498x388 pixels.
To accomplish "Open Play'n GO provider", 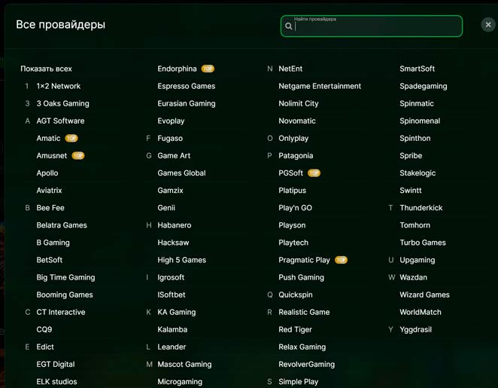I will click(x=295, y=208).
